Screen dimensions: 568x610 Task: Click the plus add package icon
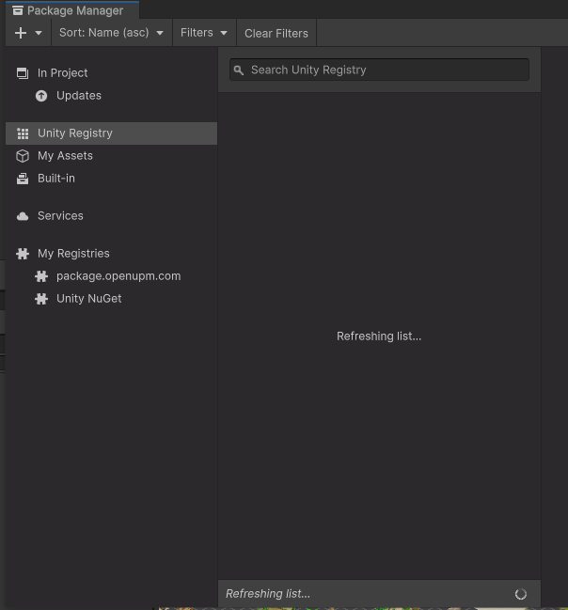[21, 33]
